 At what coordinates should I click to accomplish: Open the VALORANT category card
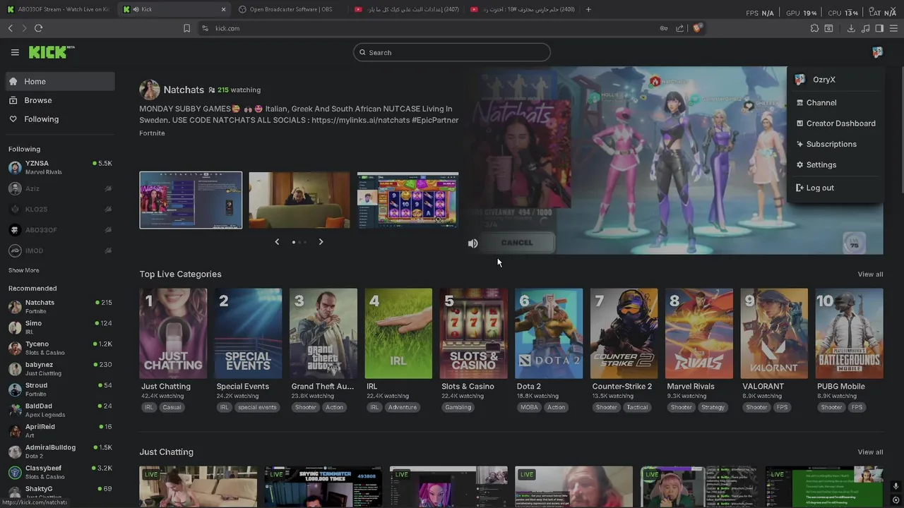(774, 334)
